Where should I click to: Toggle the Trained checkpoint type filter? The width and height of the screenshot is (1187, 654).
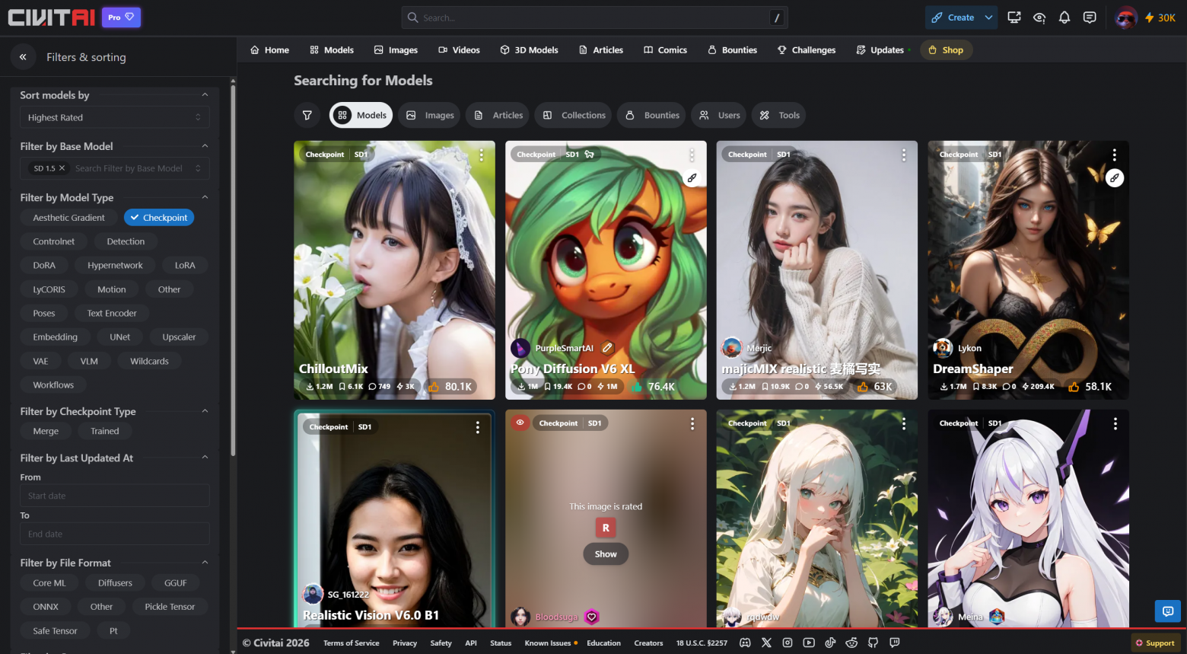point(105,431)
